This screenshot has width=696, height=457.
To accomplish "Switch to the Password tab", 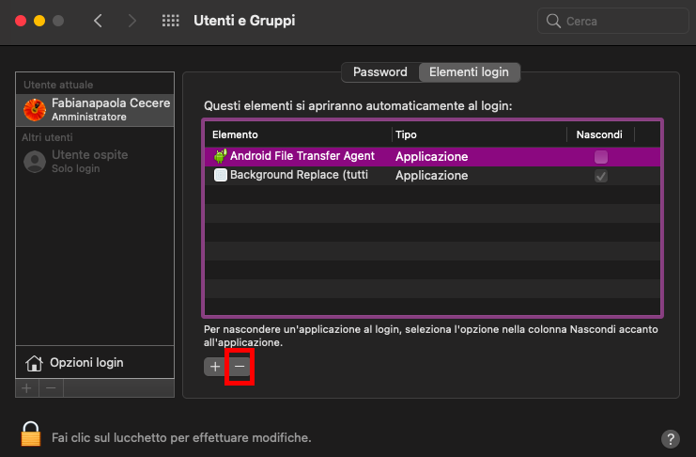I will pos(380,72).
